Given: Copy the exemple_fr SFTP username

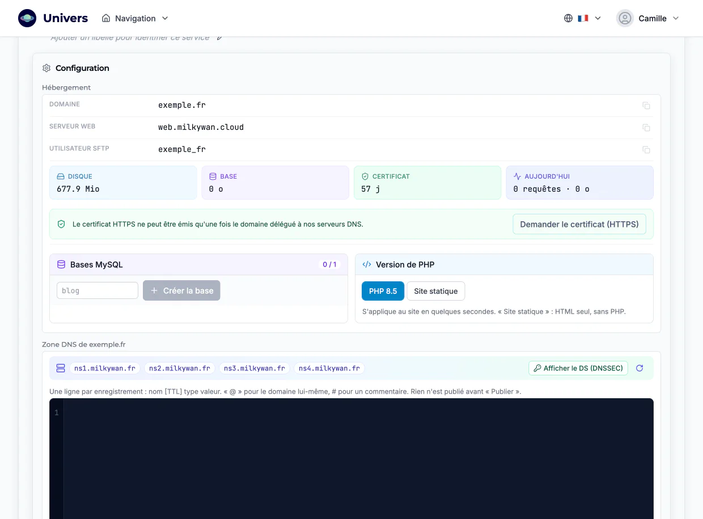Looking at the screenshot, I should coord(646,150).
